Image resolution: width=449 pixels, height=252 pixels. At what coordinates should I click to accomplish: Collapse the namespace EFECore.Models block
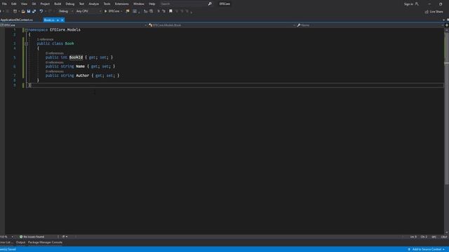tap(26, 29)
